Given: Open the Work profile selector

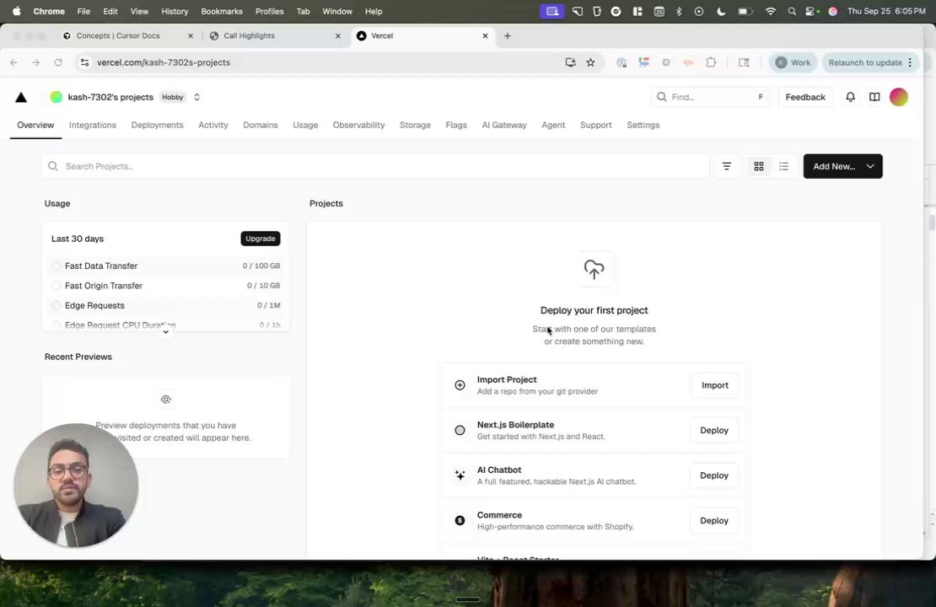Looking at the screenshot, I should coord(793,62).
